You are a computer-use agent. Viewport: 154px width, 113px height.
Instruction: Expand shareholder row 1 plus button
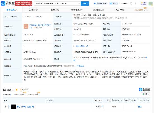tap(10, 107)
